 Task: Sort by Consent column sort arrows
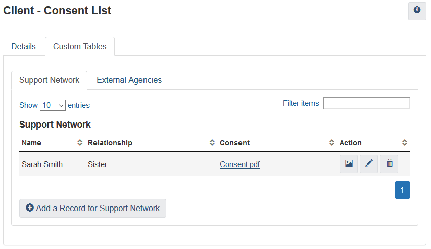(332, 142)
